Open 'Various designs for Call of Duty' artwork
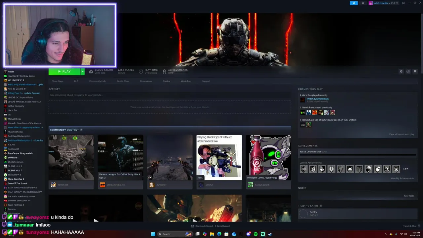423x238 pixels. (x=120, y=157)
